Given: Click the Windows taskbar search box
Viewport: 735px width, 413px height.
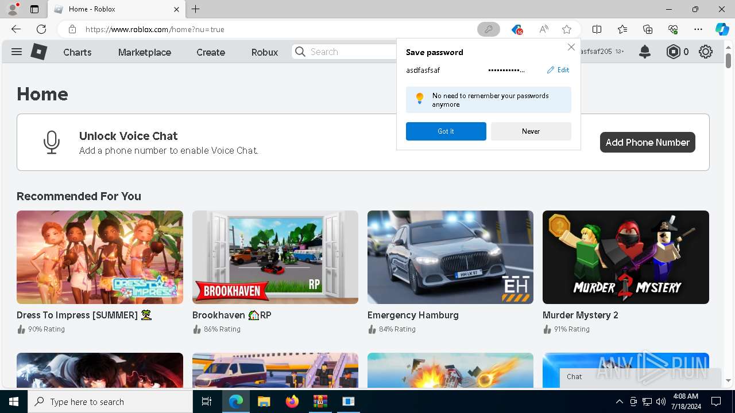Looking at the screenshot, I should pyautogui.click(x=110, y=402).
